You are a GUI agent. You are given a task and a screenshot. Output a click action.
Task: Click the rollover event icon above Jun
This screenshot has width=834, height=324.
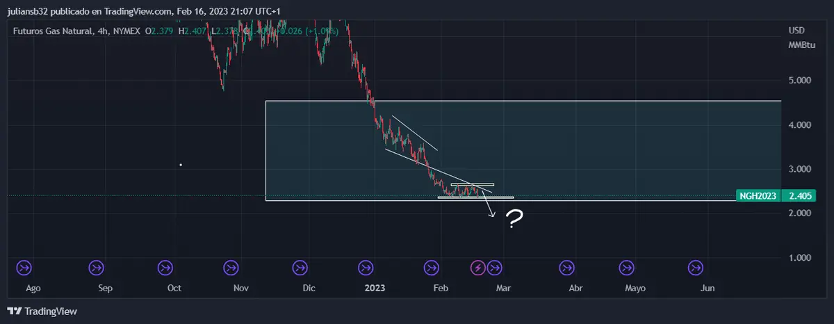pyautogui.click(x=695, y=267)
